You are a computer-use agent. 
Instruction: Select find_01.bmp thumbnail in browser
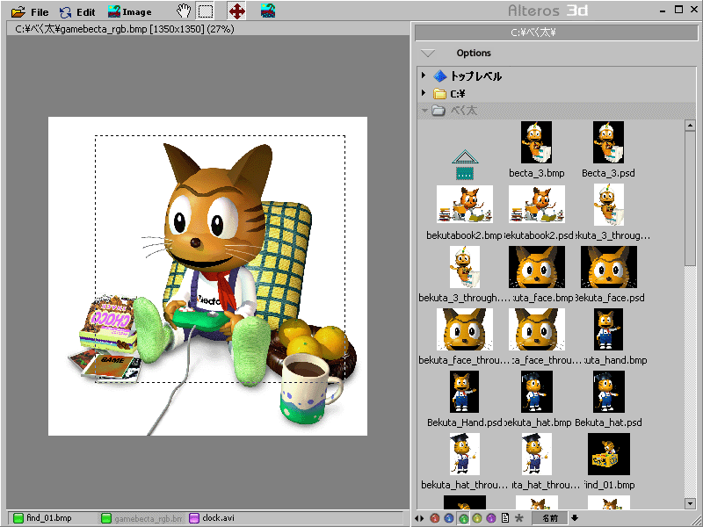point(609,454)
